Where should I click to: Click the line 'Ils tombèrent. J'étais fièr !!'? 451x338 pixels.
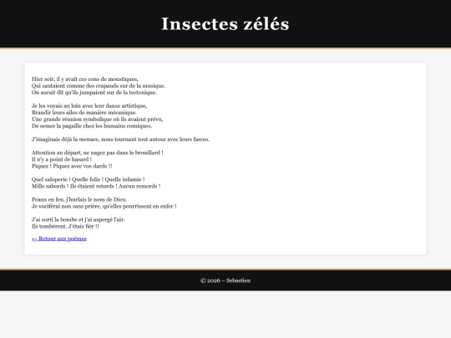click(65, 226)
